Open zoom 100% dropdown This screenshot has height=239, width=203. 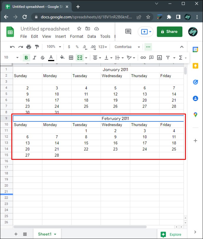[54, 47]
